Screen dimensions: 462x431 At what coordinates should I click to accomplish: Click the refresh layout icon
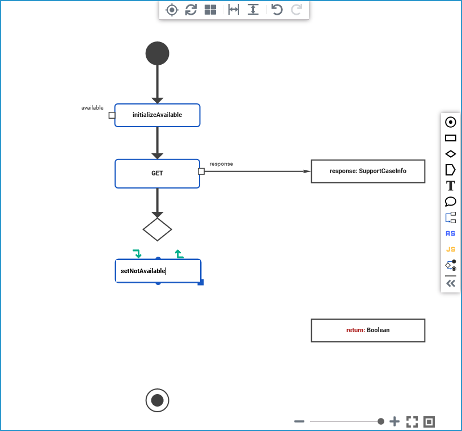191,10
